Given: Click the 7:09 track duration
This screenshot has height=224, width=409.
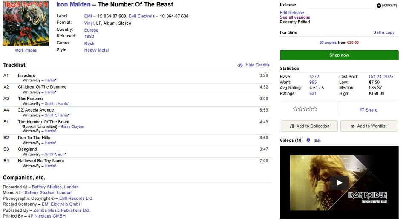Looking at the screenshot, I should tap(264, 161).
